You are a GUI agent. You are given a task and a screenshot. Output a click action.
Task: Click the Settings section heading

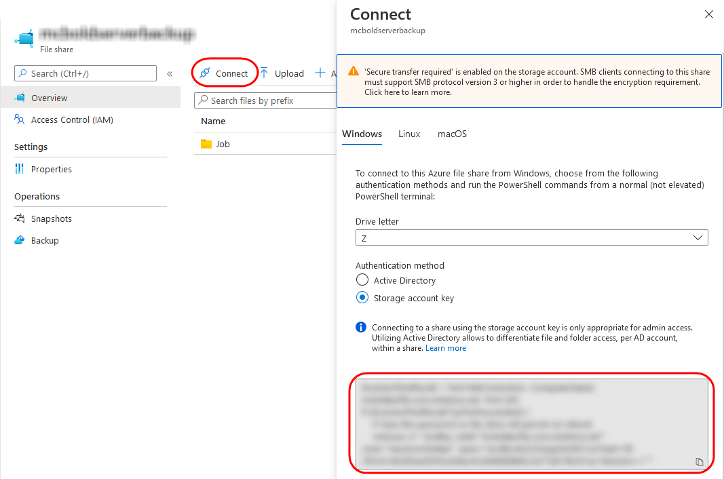pyautogui.click(x=31, y=147)
